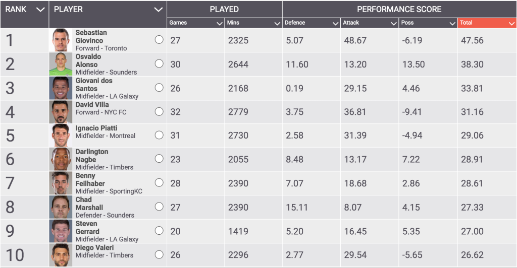Click David Villa's profile picture

pyautogui.click(x=61, y=112)
